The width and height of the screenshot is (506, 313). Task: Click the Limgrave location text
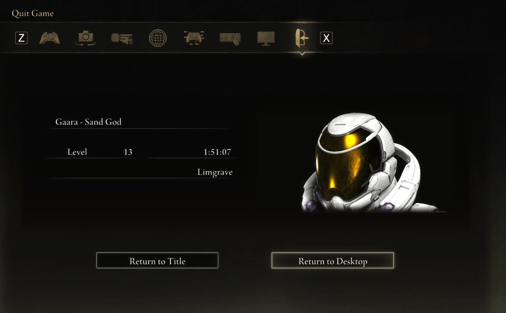pyautogui.click(x=215, y=172)
